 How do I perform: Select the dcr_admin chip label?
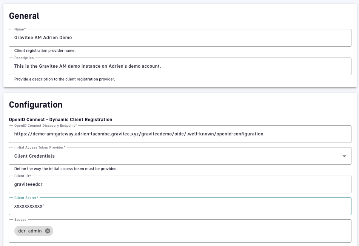[30, 231]
